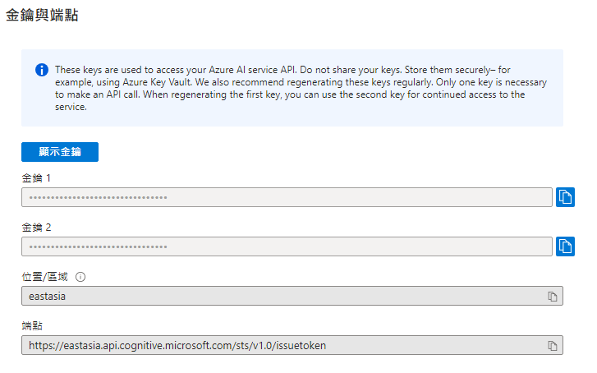
Task: Click the 金鑰 2 label
Action: [36, 227]
